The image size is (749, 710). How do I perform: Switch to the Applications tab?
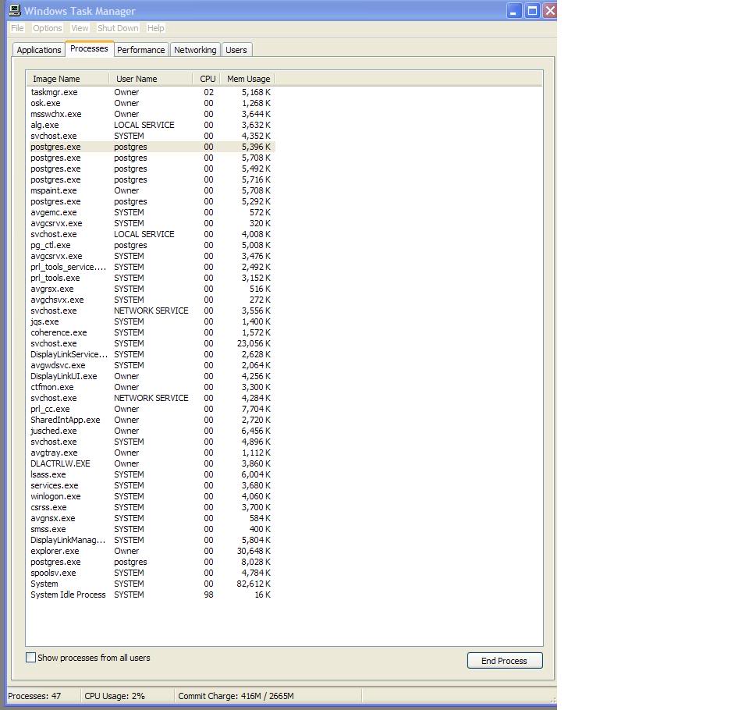39,50
